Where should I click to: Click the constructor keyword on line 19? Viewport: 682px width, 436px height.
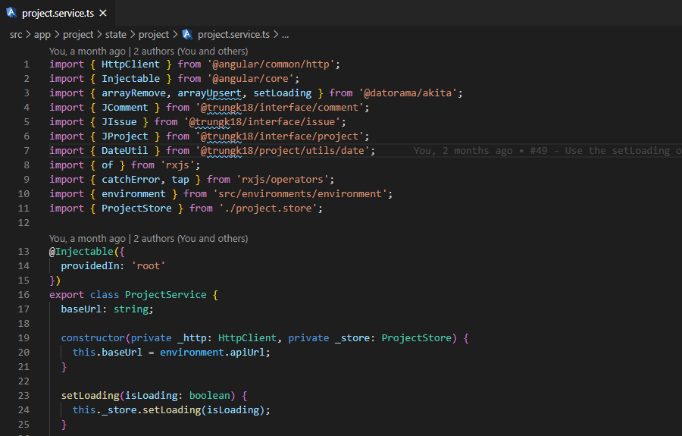[93, 337]
